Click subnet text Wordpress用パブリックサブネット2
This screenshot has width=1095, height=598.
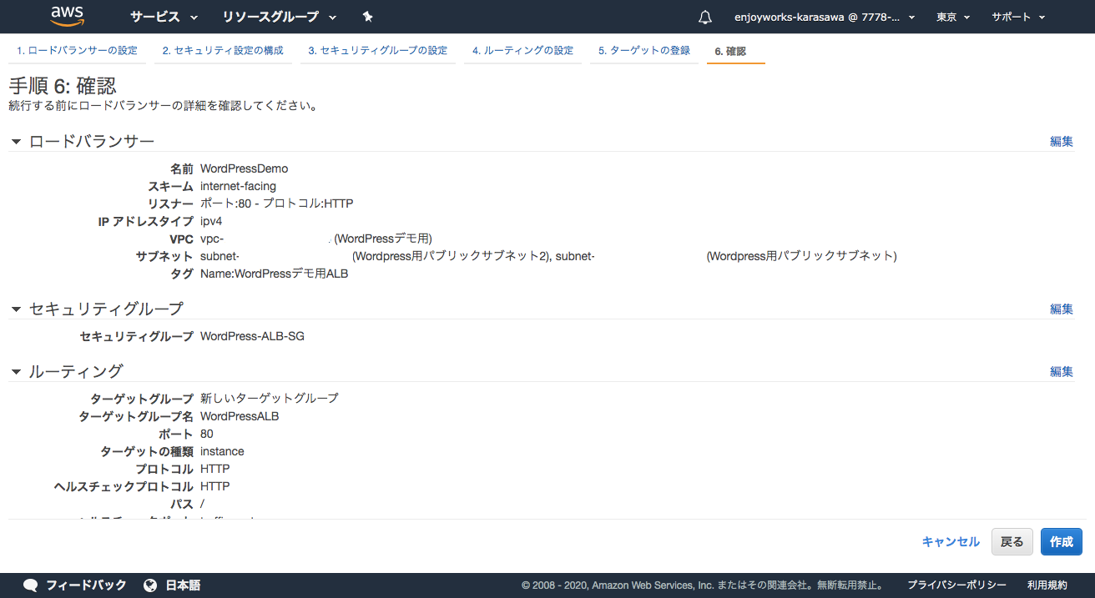(x=450, y=256)
